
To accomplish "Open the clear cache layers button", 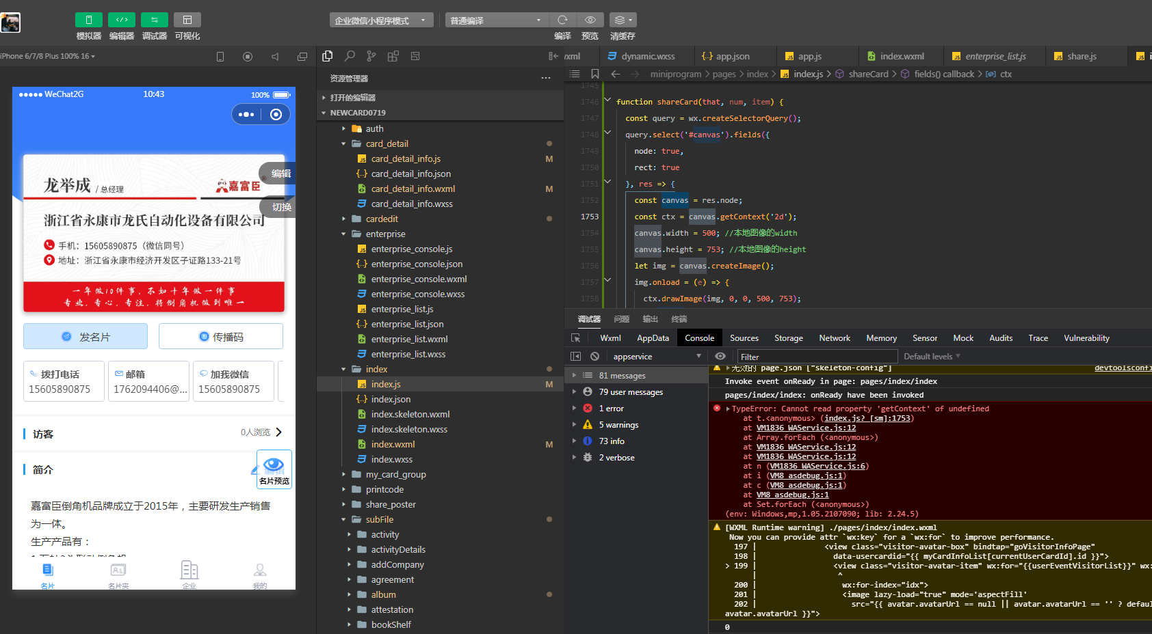I will (x=623, y=20).
